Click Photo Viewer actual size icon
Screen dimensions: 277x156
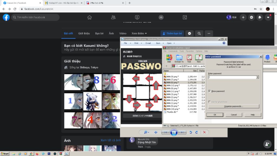[x=156, y=132]
